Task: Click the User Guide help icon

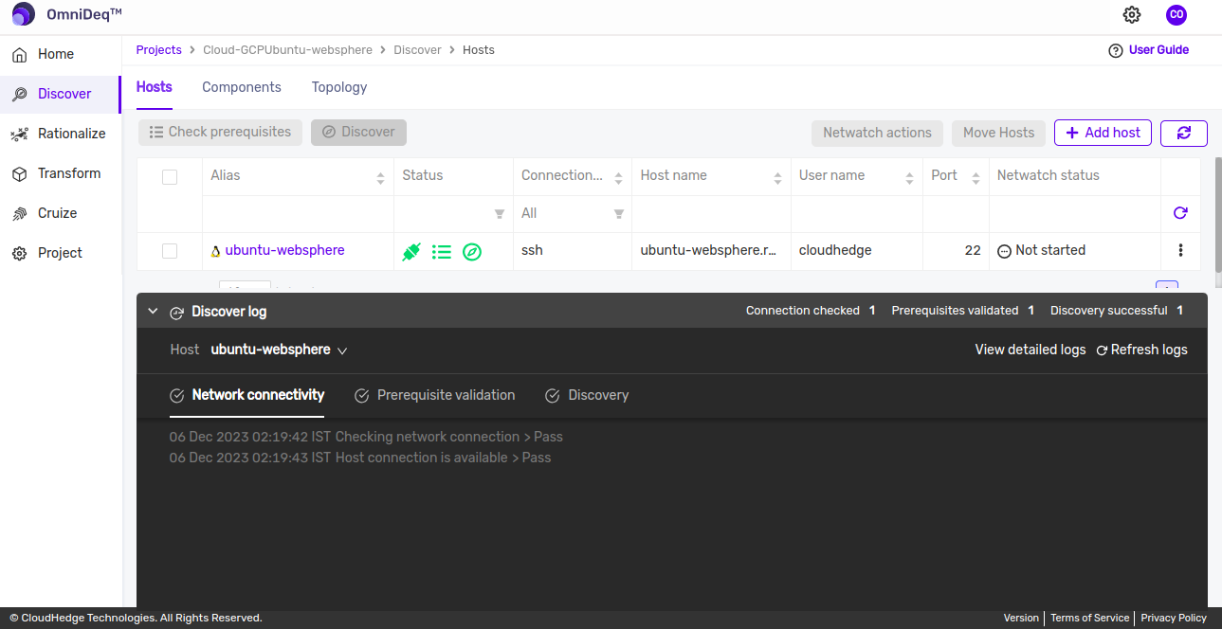Action: click(x=1116, y=50)
